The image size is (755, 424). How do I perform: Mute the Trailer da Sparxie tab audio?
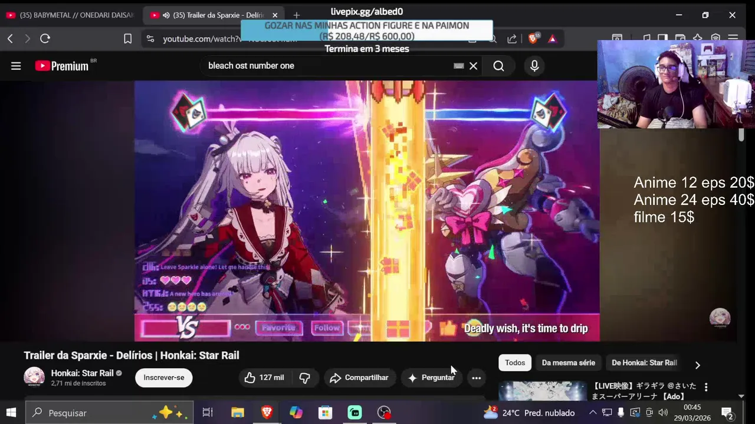(x=166, y=15)
